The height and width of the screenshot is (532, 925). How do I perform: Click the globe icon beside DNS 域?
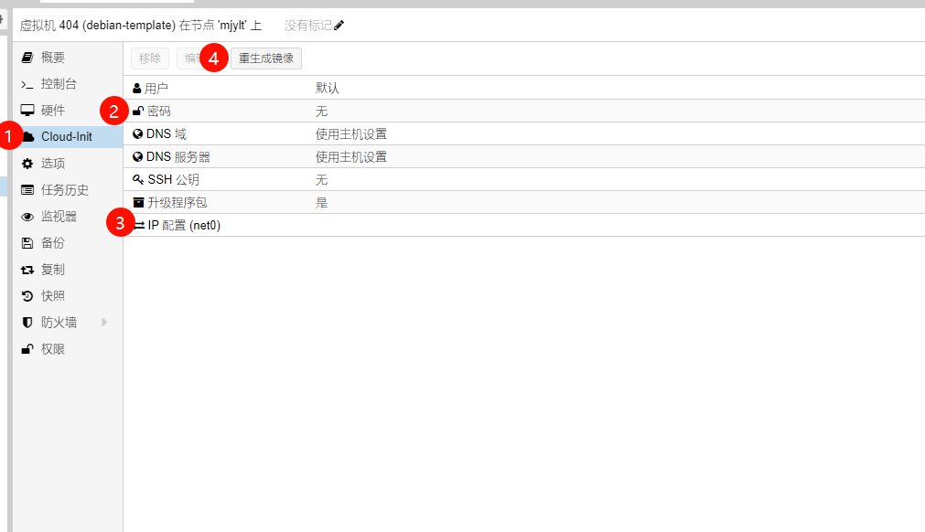pyautogui.click(x=137, y=133)
